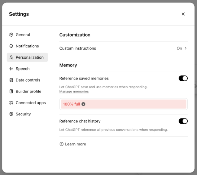Click 'Let ChatGPT save and use memories' description

[x=103, y=87]
